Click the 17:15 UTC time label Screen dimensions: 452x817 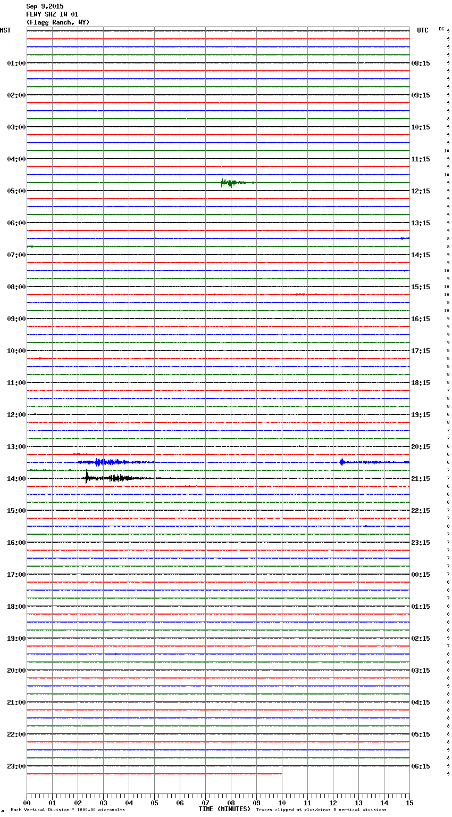point(421,351)
